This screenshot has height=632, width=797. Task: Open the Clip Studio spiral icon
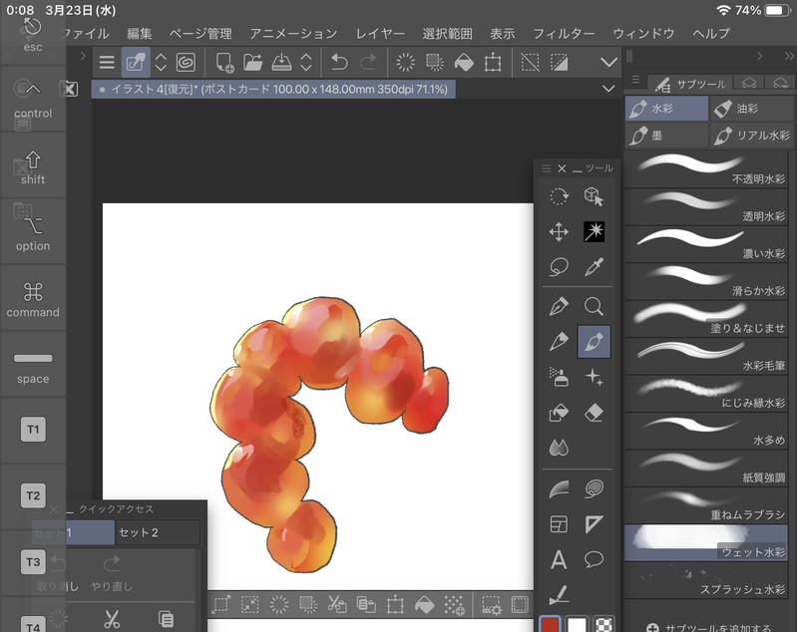(186, 63)
